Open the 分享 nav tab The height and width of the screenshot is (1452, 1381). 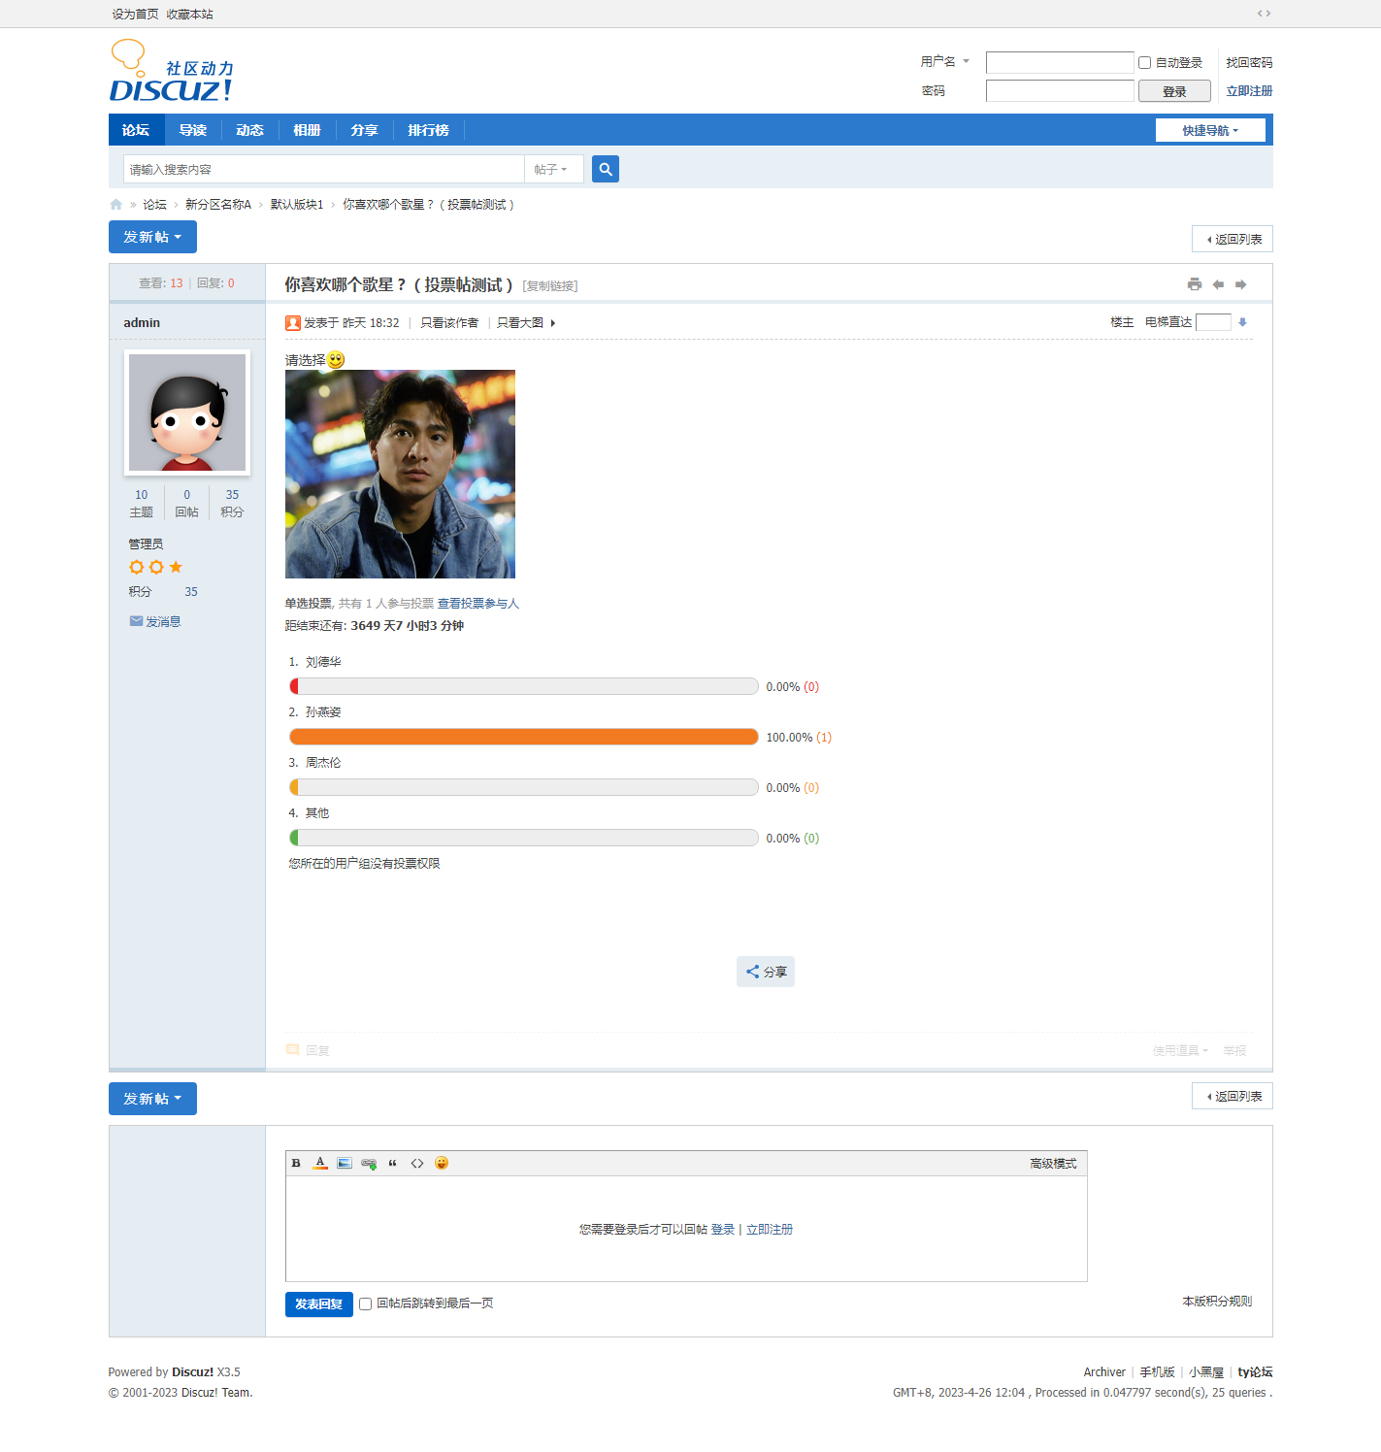(364, 130)
